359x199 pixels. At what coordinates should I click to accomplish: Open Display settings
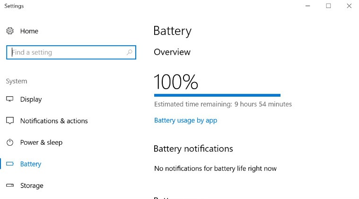(31, 99)
